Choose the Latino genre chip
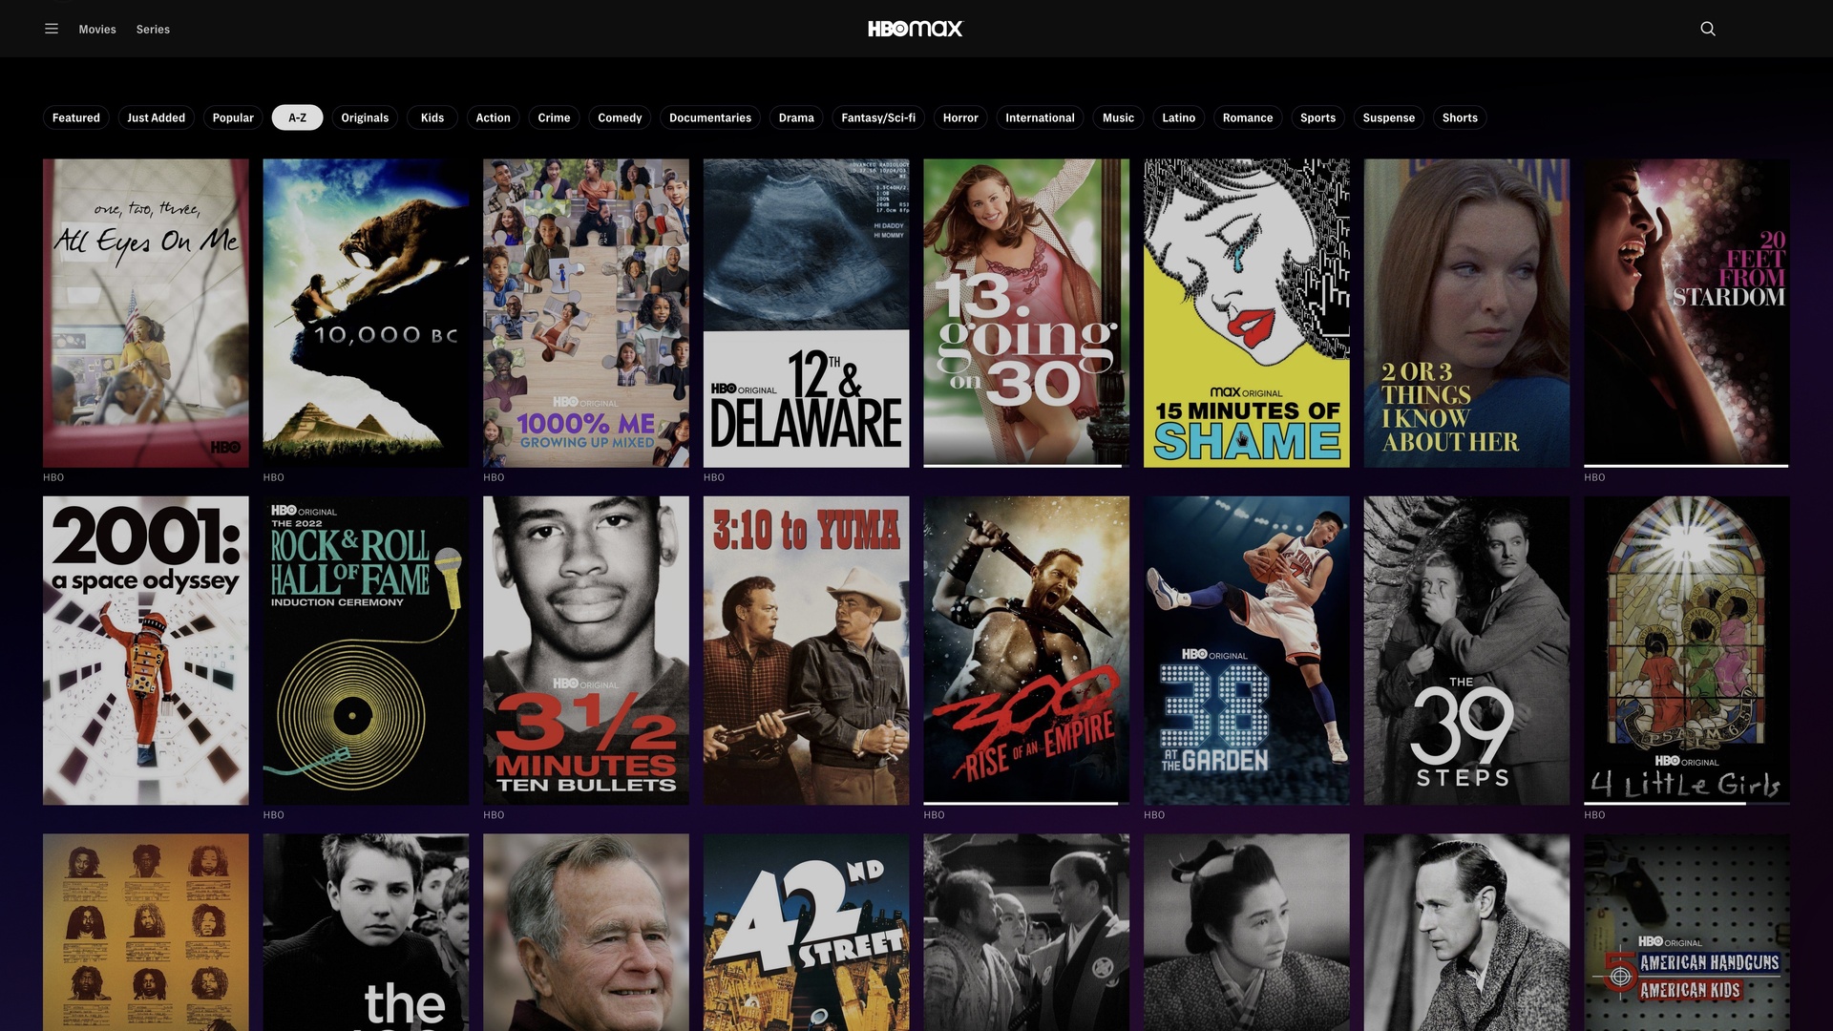 click(1178, 117)
